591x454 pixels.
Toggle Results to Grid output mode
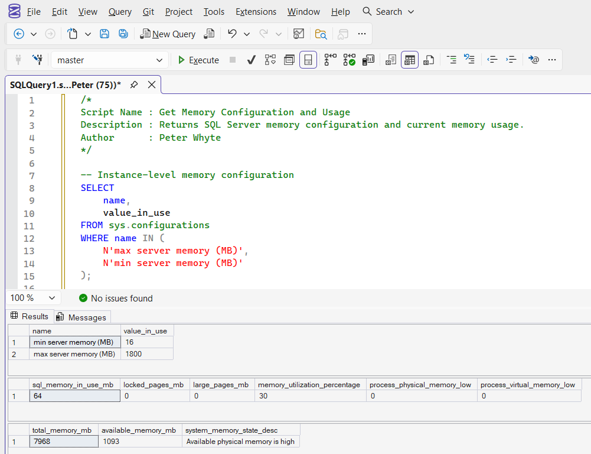[x=410, y=60]
